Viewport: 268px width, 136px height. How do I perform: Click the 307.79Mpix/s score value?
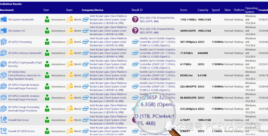(188, 42)
